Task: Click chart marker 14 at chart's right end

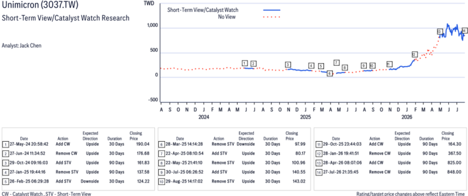Action: click(x=465, y=31)
